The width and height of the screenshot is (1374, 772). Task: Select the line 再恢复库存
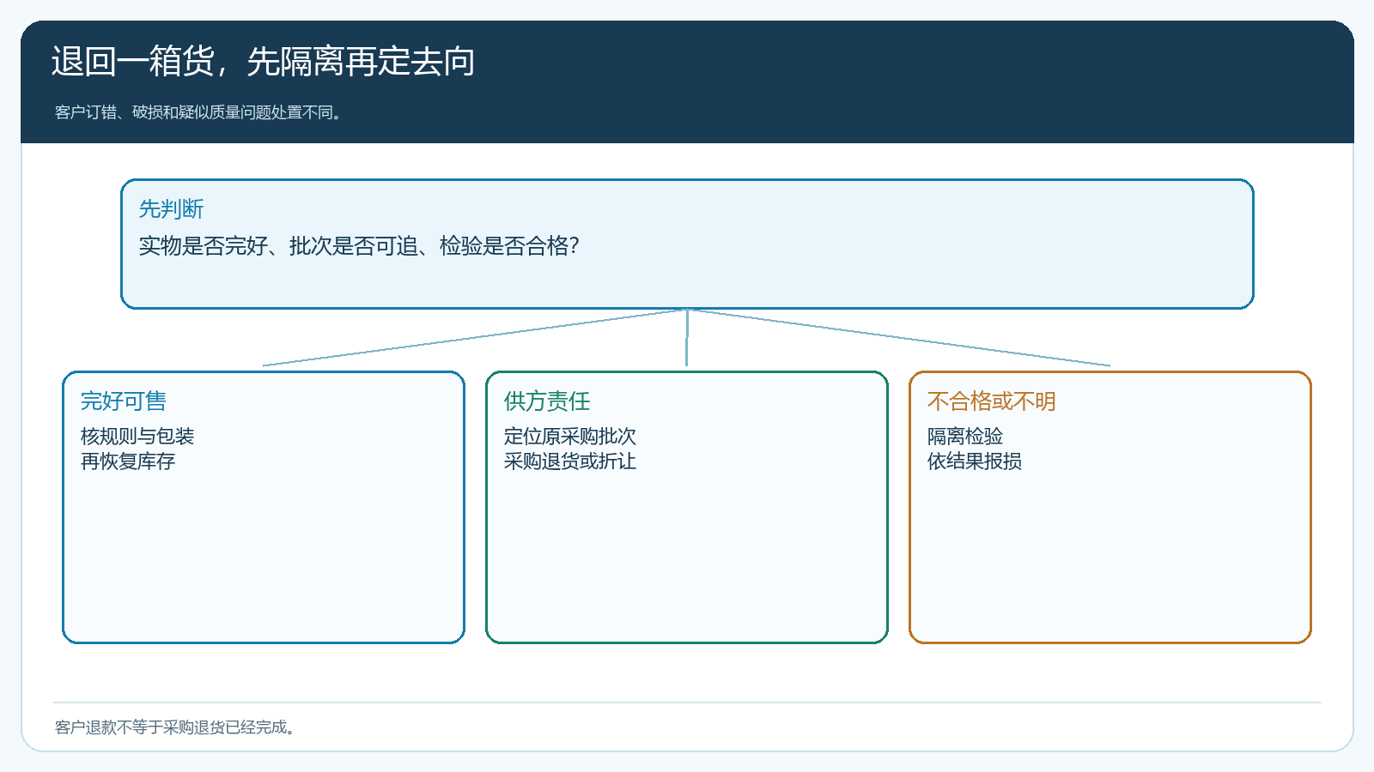pos(128,461)
